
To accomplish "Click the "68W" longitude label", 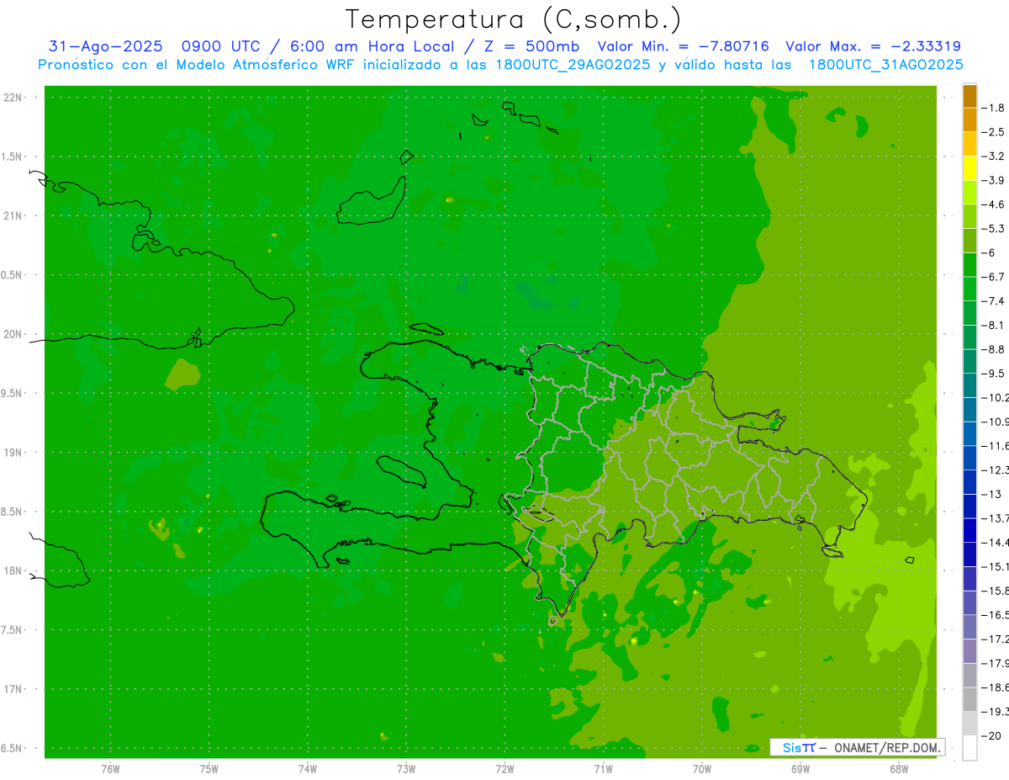I will [898, 768].
